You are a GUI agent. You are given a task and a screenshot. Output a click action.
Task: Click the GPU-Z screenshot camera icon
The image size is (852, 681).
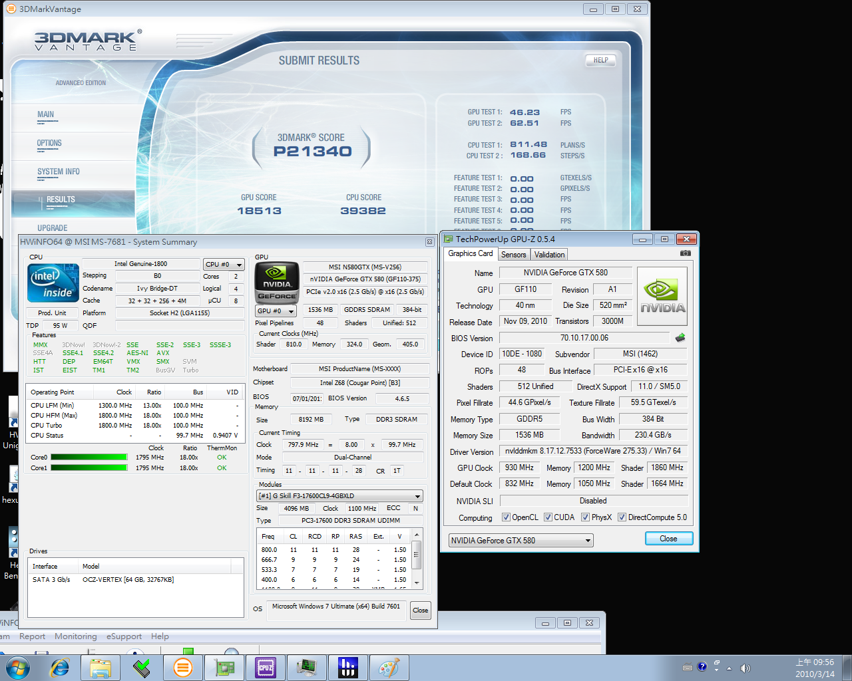685,253
